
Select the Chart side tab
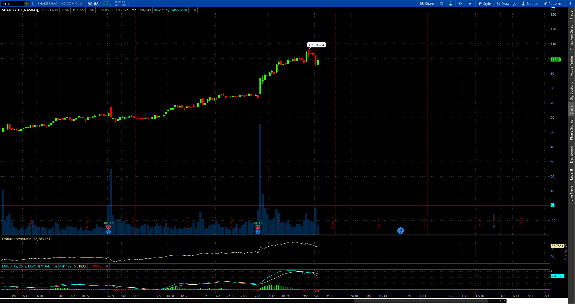pyautogui.click(x=571, y=110)
